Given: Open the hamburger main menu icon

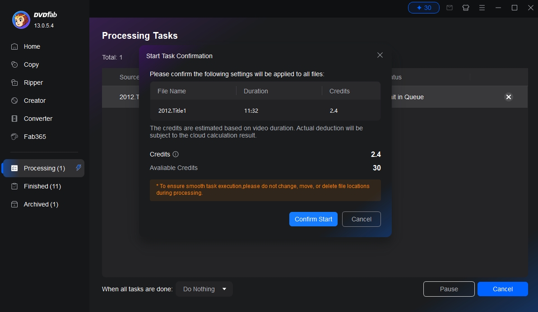Looking at the screenshot, I should tap(482, 8).
